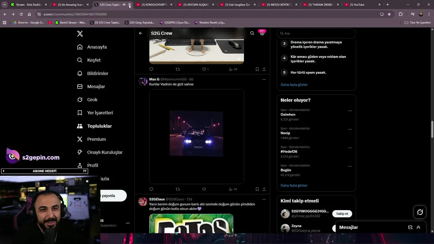434x244 pixels.
Task: Open the Necip trend
Action: click(x=285, y=133)
